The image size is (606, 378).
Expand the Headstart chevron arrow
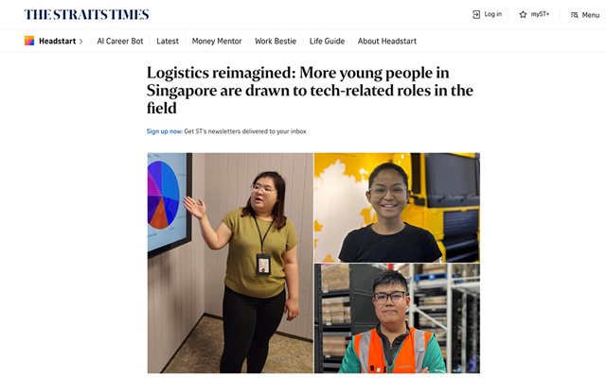[80, 42]
